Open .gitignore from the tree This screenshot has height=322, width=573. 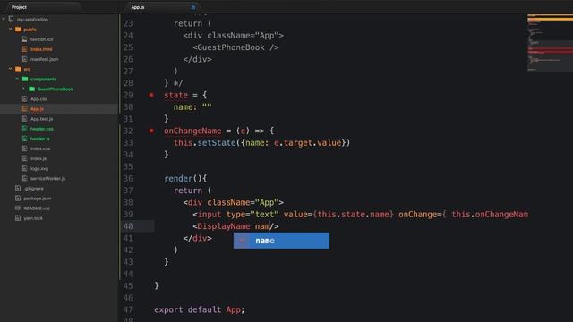tap(34, 189)
